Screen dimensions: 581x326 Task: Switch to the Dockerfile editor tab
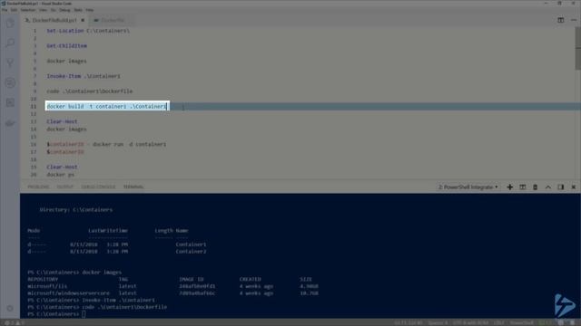point(113,20)
